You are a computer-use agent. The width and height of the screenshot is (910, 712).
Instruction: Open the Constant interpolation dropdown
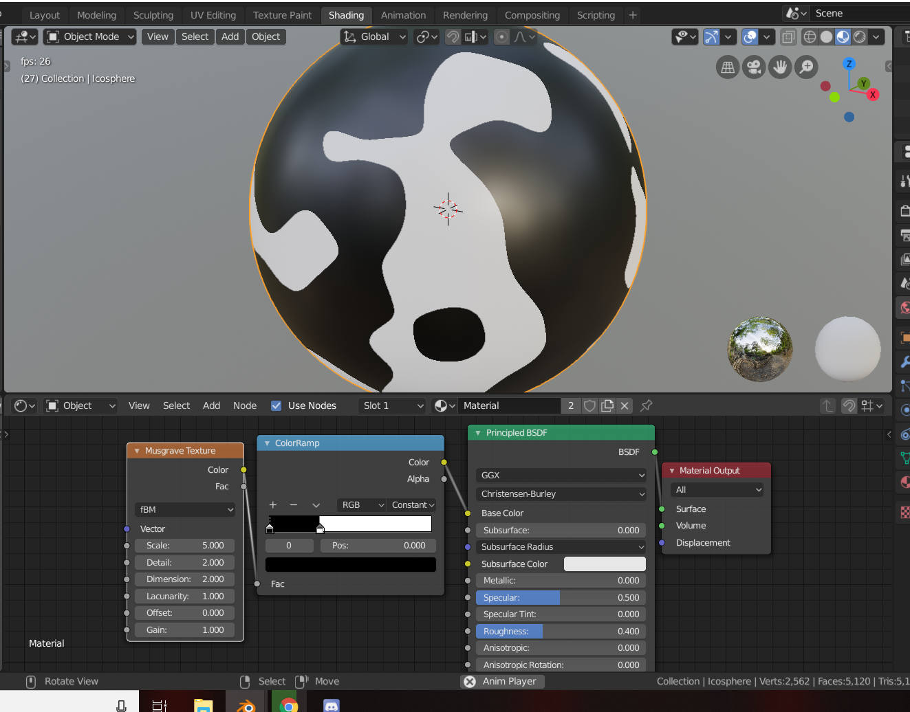412,505
